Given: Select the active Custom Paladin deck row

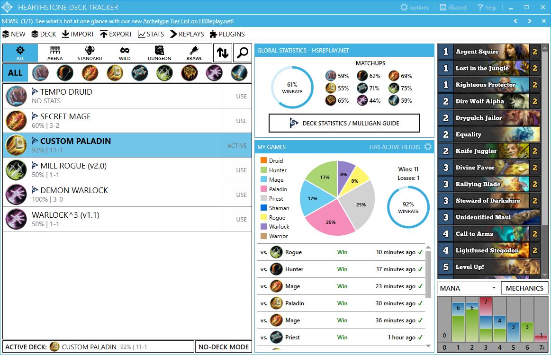Looking at the screenshot, I should [x=127, y=145].
